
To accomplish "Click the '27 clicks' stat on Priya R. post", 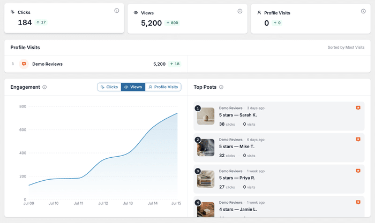I will coord(227,187).
